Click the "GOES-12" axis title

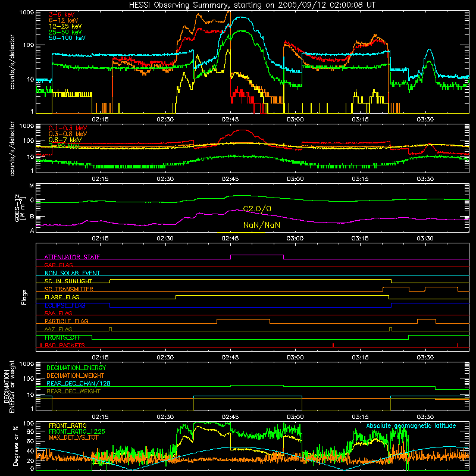pos(17,208)
